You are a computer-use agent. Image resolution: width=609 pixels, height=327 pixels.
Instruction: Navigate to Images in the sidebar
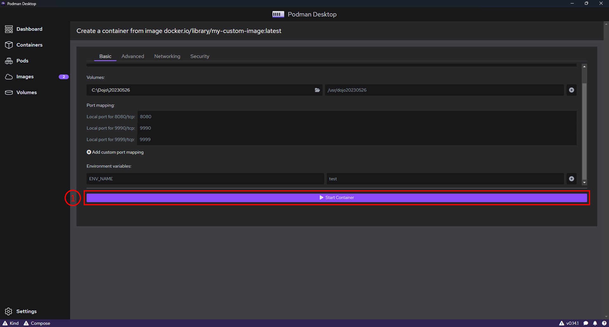point(19,76)
